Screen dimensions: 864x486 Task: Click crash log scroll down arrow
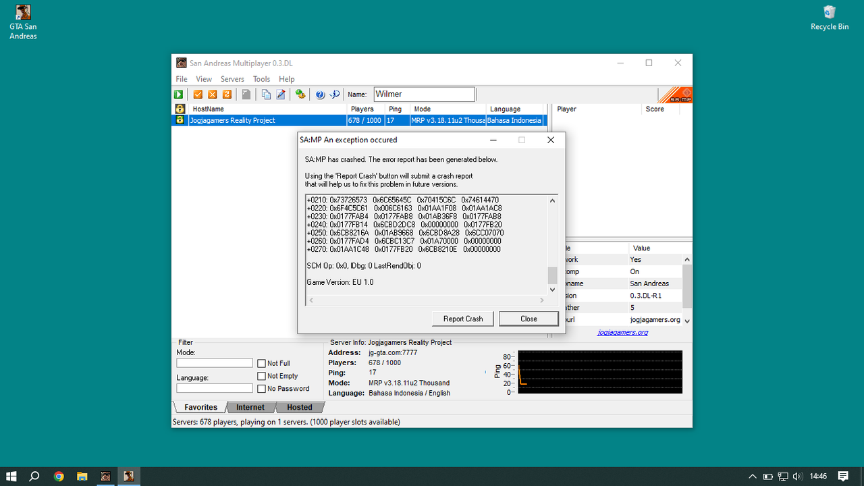click(x=553, y=290)
